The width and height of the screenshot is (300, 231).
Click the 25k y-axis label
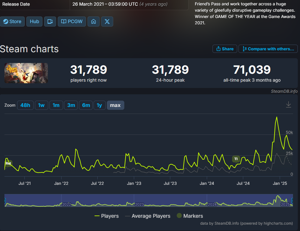coord(289,153)
